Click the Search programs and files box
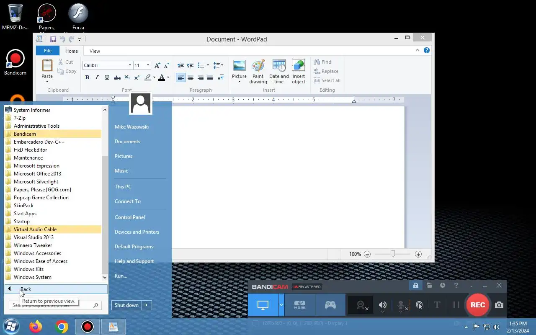 [56, 305]
